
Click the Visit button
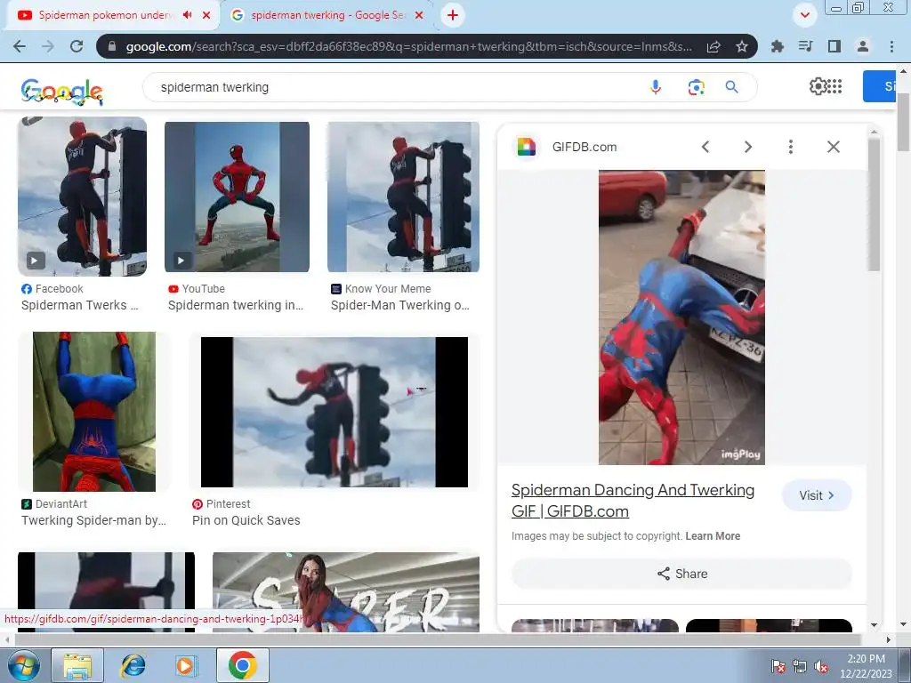(817, 495)
